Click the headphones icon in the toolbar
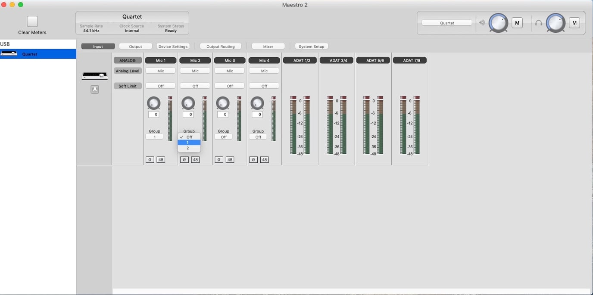This screenshot has width=593, height=295. pos(539,23)
